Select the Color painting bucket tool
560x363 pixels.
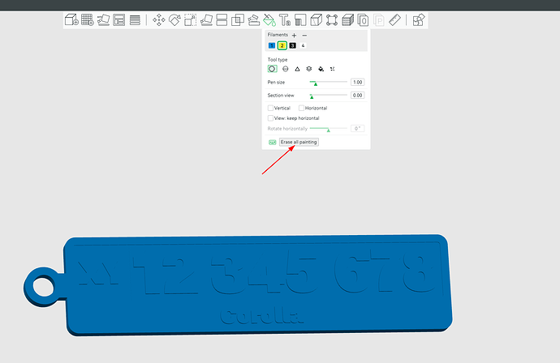269,20
